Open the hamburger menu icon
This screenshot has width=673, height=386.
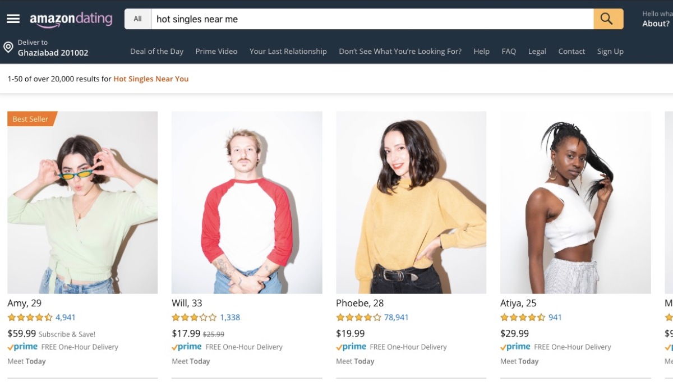pos(13,19)
